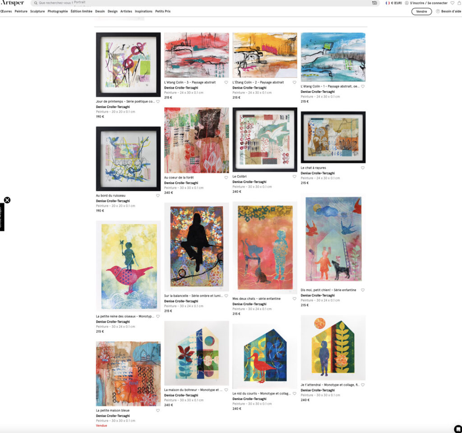
Task: Open the shopping bag icon
Action: tap(459, 3)
